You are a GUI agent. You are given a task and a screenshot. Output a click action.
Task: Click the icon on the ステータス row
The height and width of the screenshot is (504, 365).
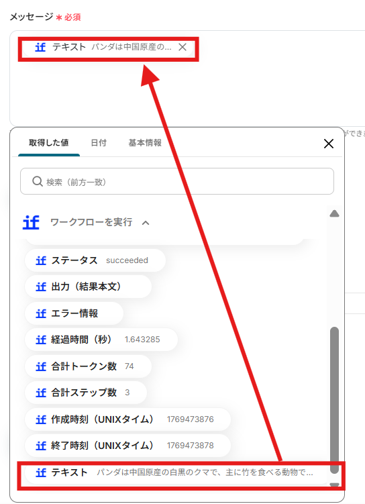[x=41, y=260]
